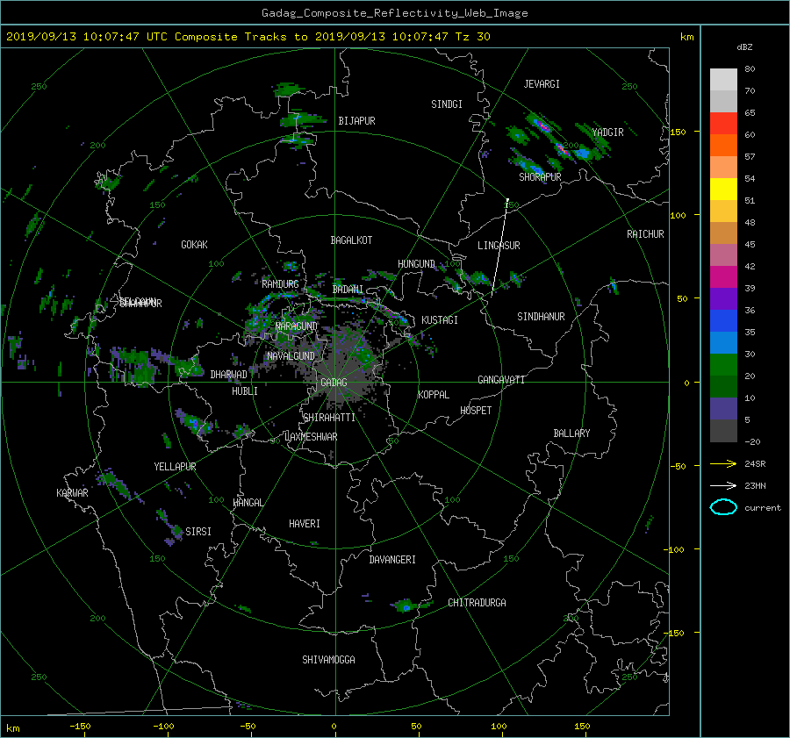Click the SHORAPUR city label
This screenshot has height=738, width=790.
[x=540, y=177]
